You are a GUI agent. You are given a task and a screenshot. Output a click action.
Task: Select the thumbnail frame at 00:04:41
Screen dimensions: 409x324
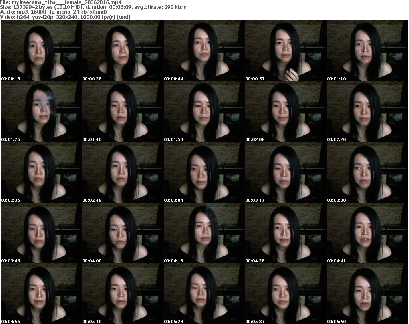(x=367, y=233)
